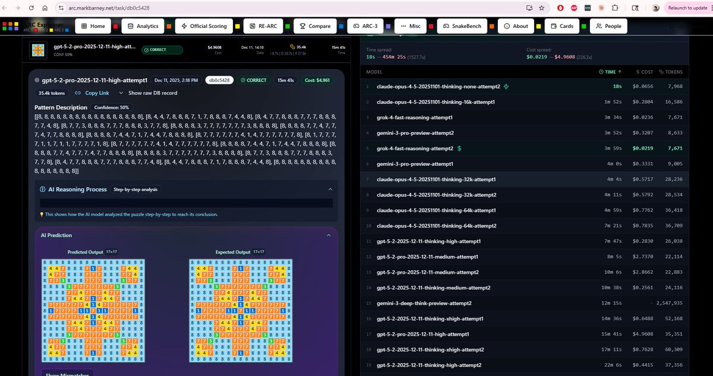This screenshot has height=376, width=713.
Task: Bookmark this page with the star icon
Action: [x=541, y=8]
